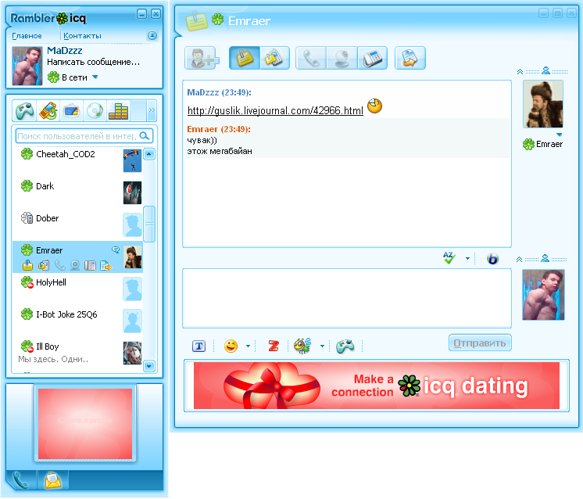The image size is (583, 499).
Task: Open the Главное menu
Action: pos(27,36)
